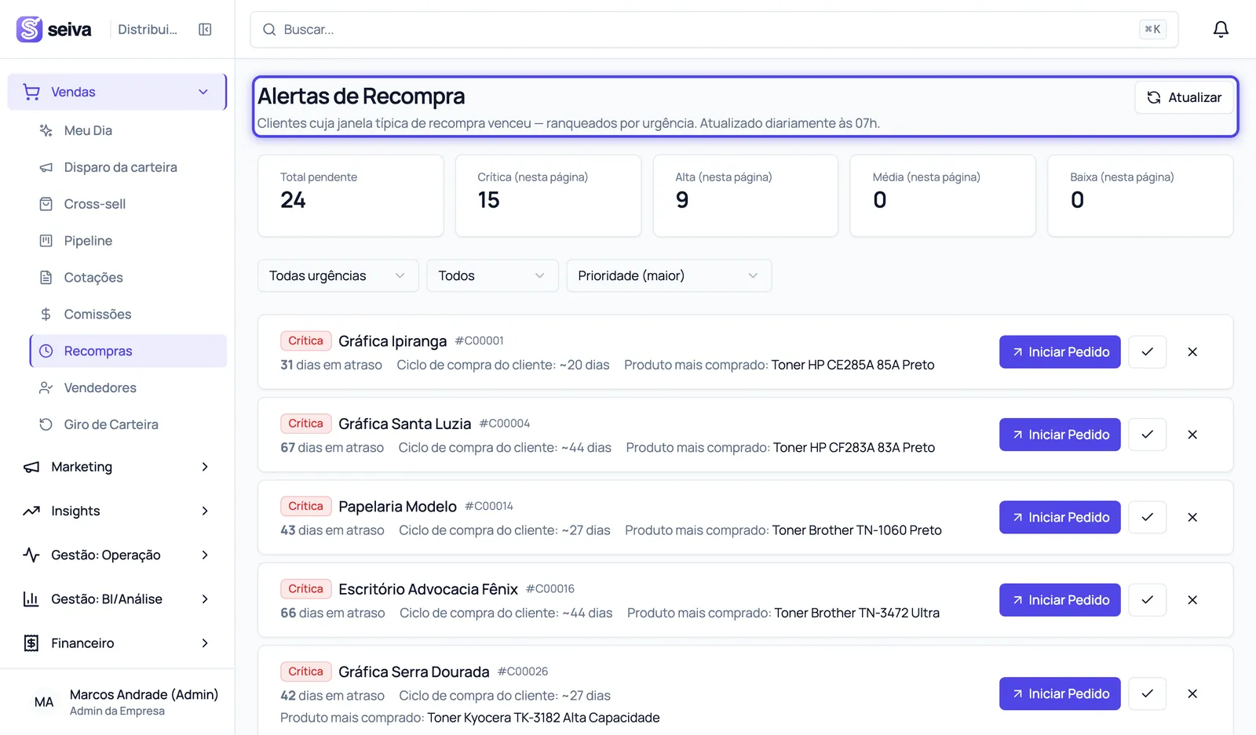Collapse the Vendas section

click(117, 92)
